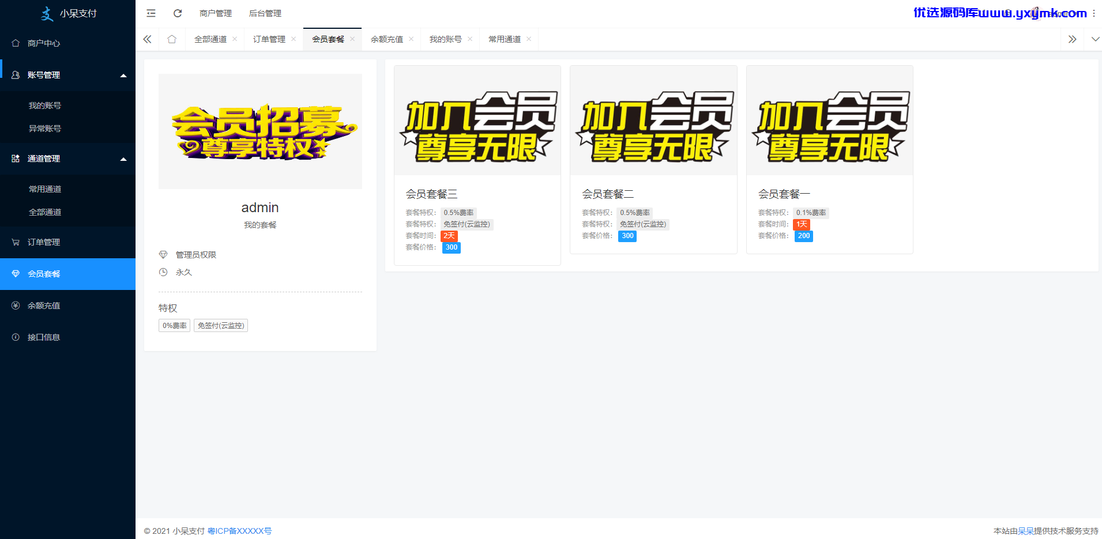This screenshot has width=1102, height=539.
Task: Open 全部通道 in the sidebar
Action: click(x=67, y=212)
